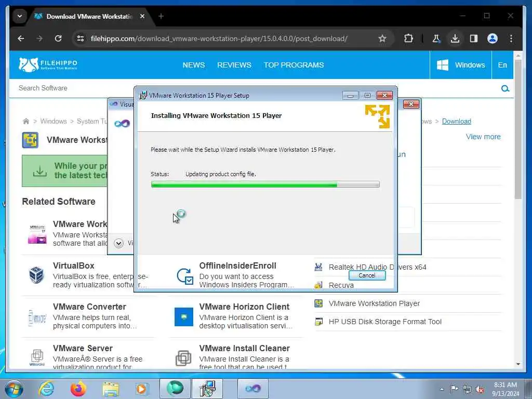Switch to VMware installer taskbar item
532x399 pixels.
(x=207, y=389)
